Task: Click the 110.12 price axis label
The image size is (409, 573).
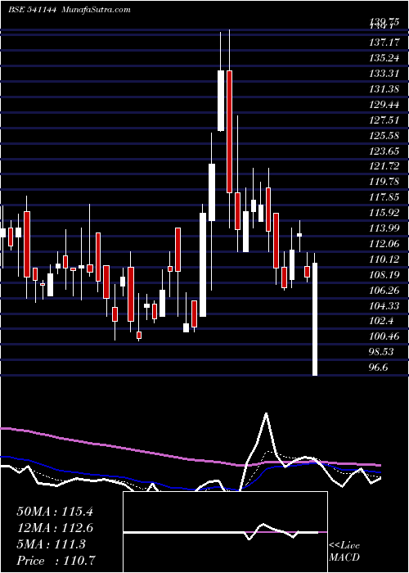Action: tap(385, 259)
